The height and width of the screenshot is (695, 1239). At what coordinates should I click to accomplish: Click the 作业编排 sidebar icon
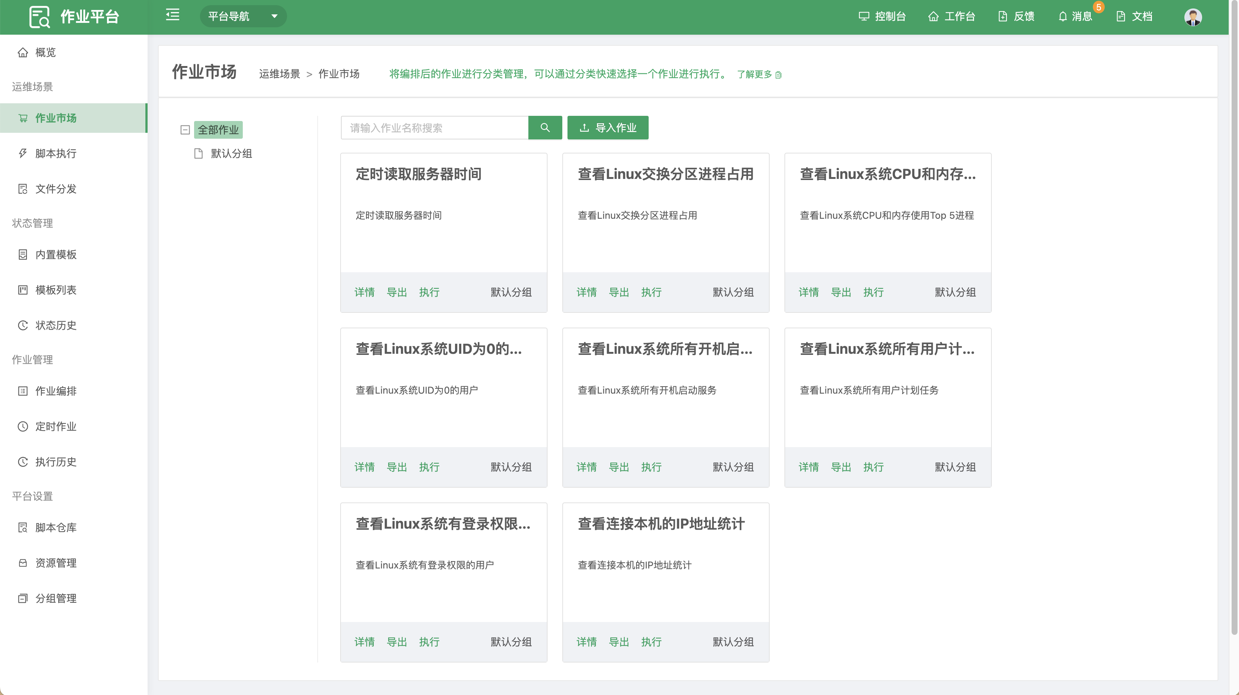click(23, 391)
